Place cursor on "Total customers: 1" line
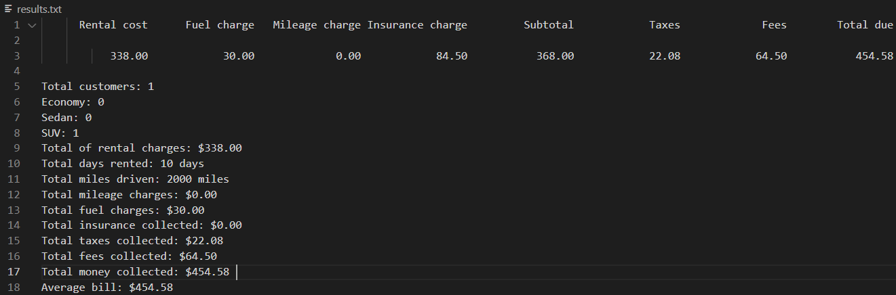The width and height of the screenshot is (896, 295). 98,87
